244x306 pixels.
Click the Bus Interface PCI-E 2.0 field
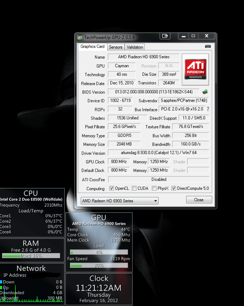pos(182,109)
